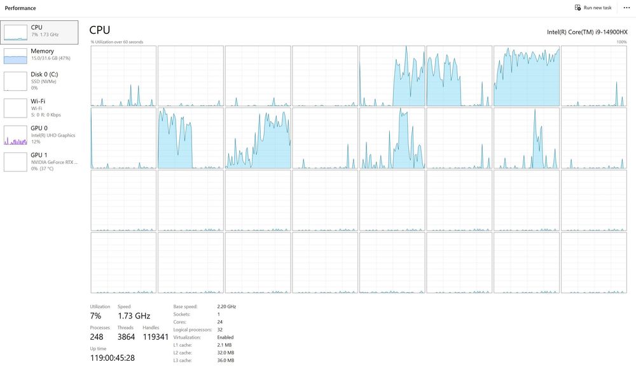
Task: Click the Logical processors value "32"
Action: [x=220, y=330]
